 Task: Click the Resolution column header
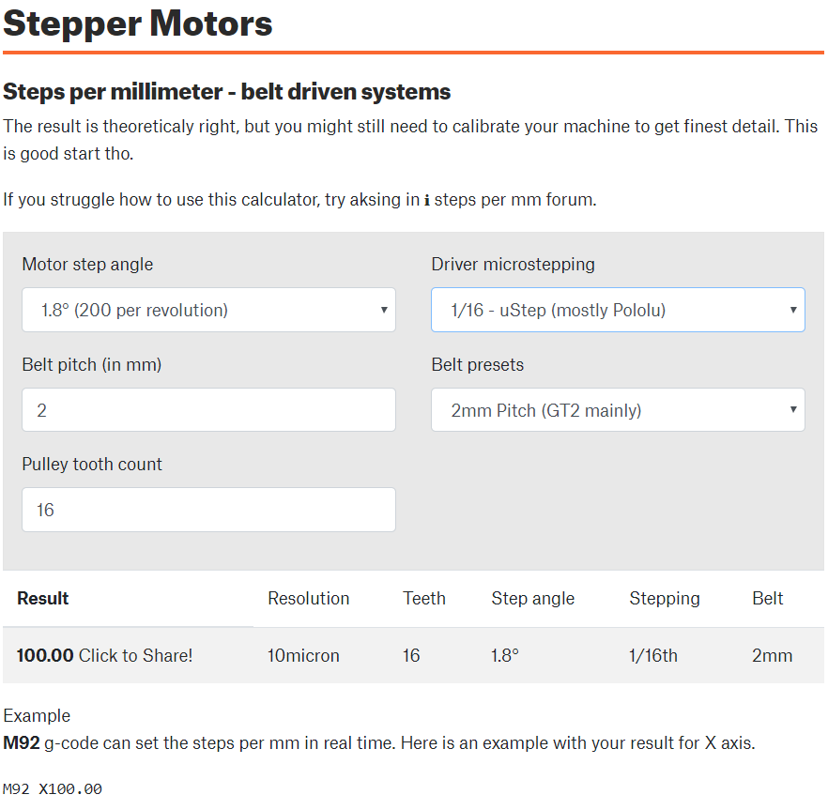pyautogui.click(x=308, y=599)
